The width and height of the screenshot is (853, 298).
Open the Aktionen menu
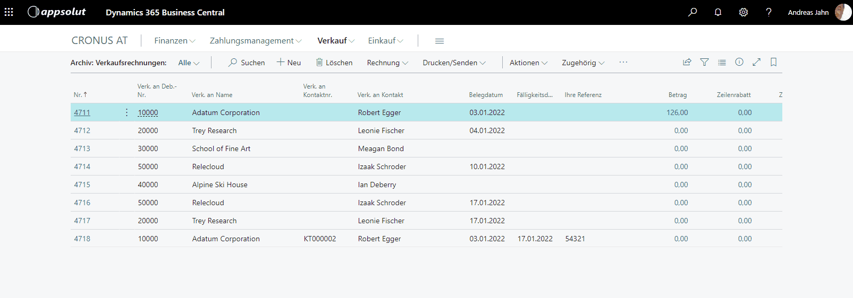(x=528, y=63)
